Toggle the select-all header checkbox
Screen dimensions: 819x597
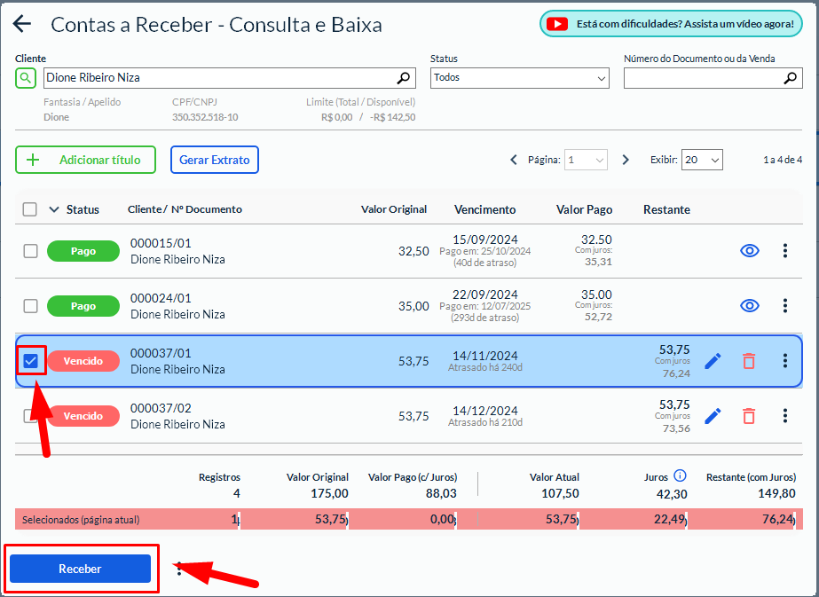[x=30, y=209]
